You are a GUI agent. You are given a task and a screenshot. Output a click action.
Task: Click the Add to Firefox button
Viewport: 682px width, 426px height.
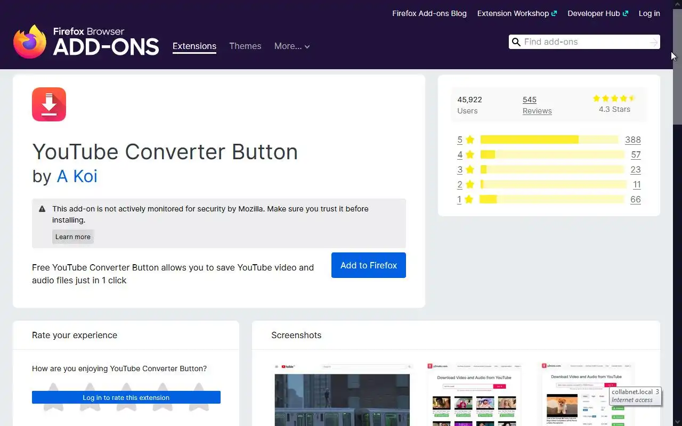[369, 265]
